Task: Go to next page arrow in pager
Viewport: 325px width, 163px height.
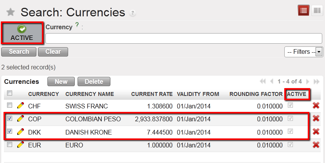Action: coord(308,81)
